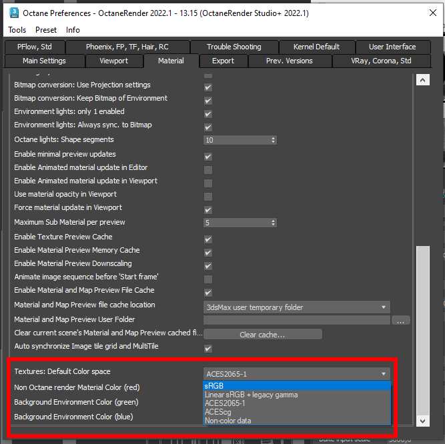Click the Clear cache... button

[x=262, y=335]
